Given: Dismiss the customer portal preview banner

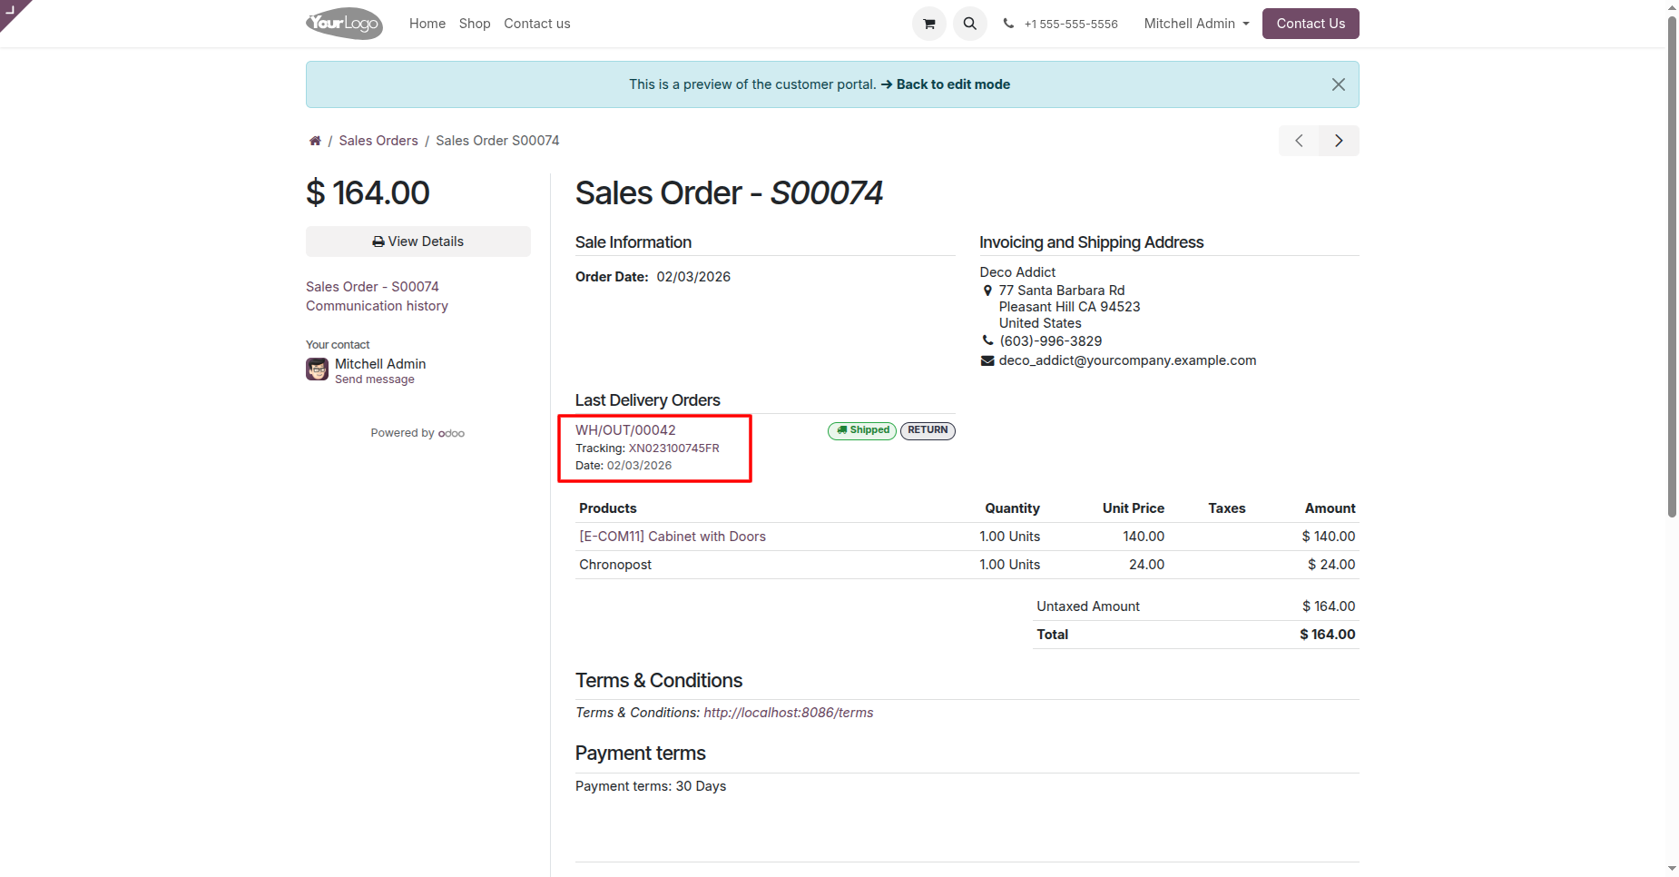Looking at the screenshot, I should click(x=1338, y=84).
